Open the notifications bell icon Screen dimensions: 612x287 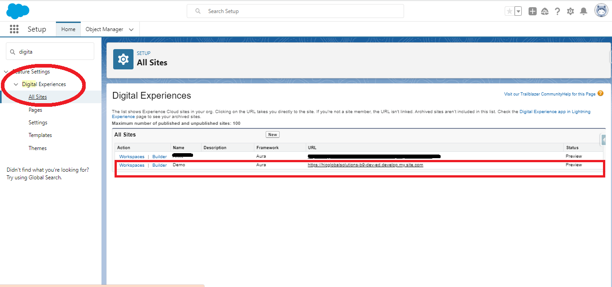[584, 11]
